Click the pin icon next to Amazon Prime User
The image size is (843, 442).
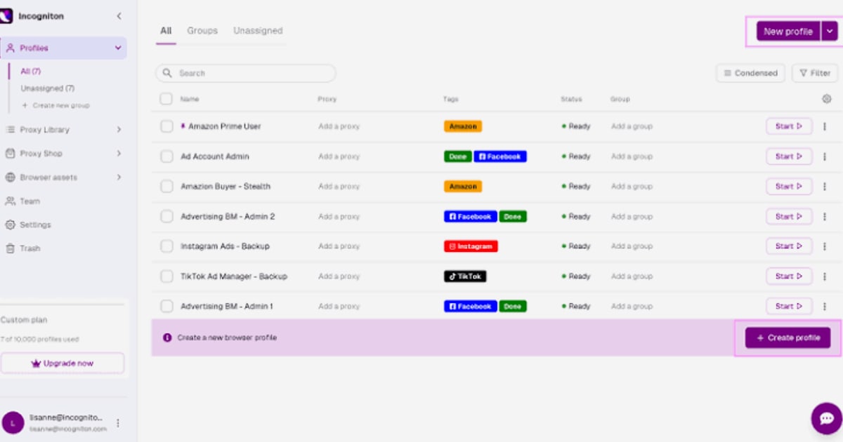[x=183, y=126]
